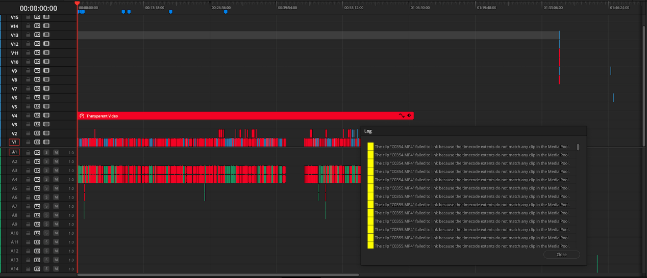Toggle auto track selector on V8

pyautogui.click(x=37, y=79)
